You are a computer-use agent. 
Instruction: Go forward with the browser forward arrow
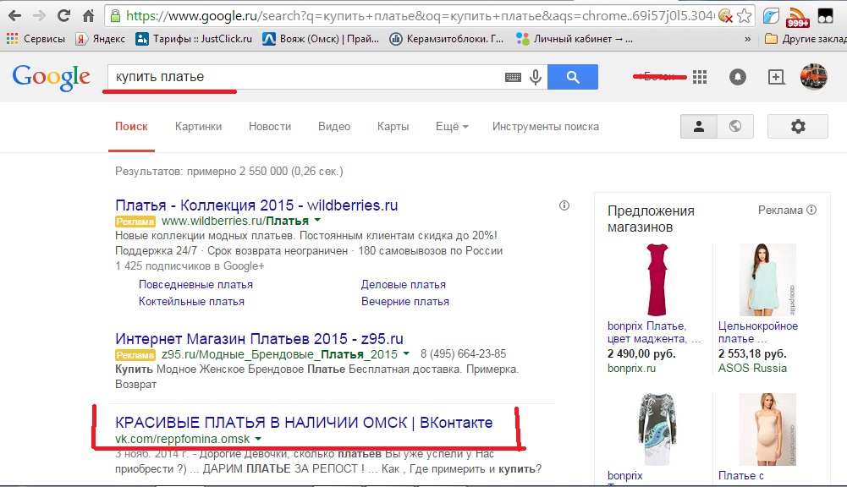pos(39,16)
